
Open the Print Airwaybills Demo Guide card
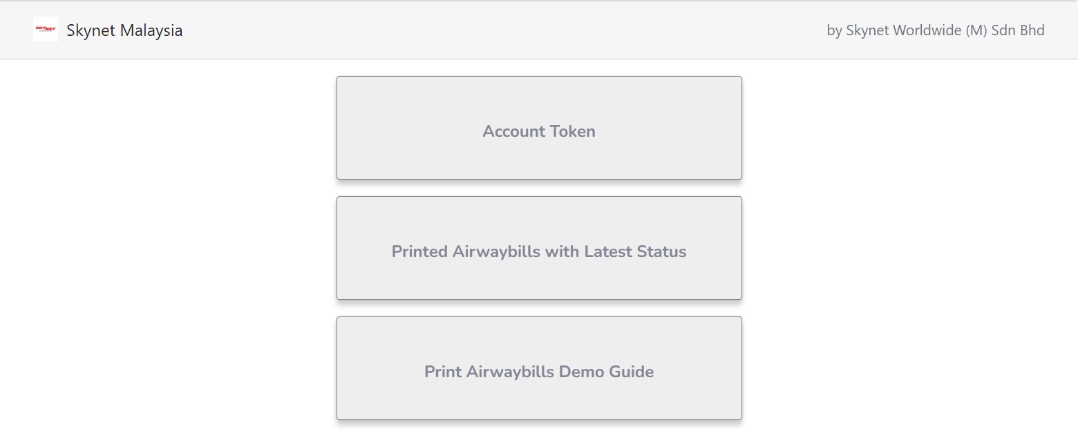[x=539, y=368]
